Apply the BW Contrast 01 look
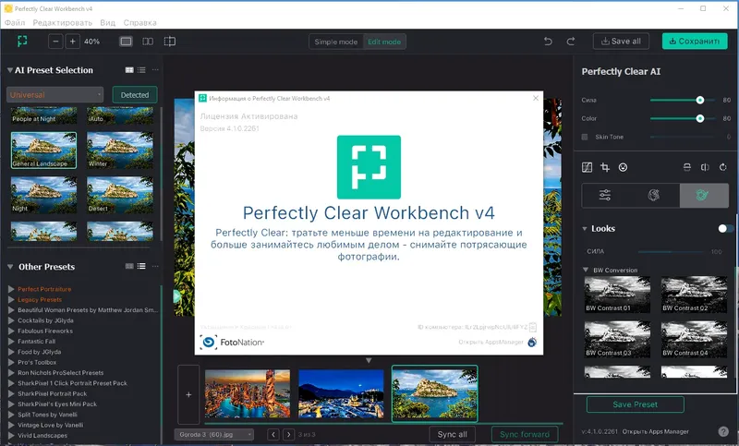The image size is (739, 446). pyautogui.click(x=617, y=295)
